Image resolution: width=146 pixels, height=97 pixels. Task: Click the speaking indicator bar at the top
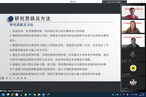click(114, 2)
